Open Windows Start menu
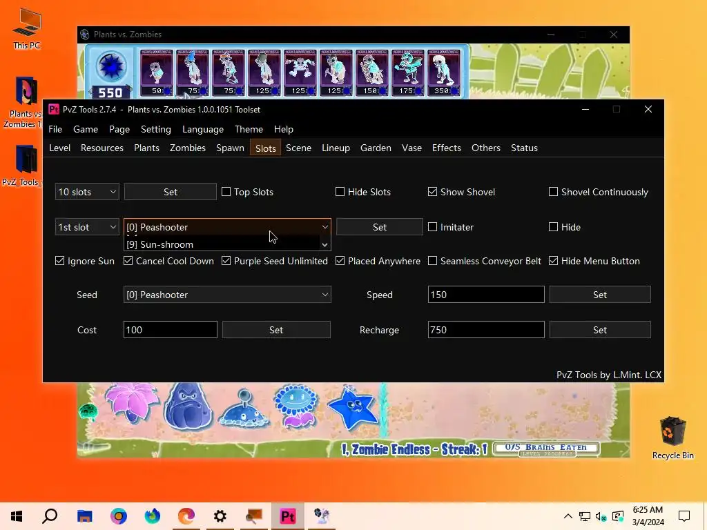707x530 pixels. click(17, 516)
